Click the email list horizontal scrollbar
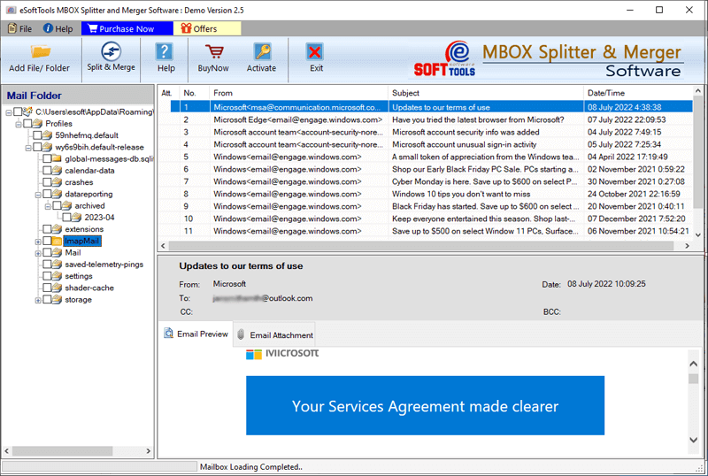The width and height of the screenshot is (708, 476). click(x=422, y=246)
